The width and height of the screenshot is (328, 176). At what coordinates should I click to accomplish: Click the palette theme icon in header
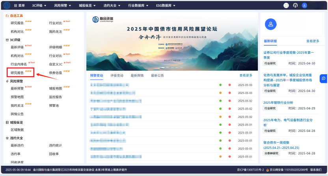295,5
